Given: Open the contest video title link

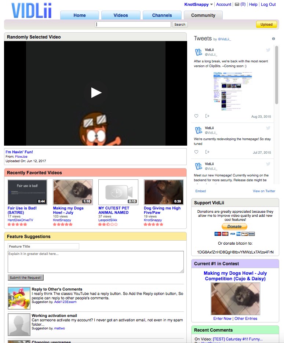Looking at the screenshot, I should point(235,276).
